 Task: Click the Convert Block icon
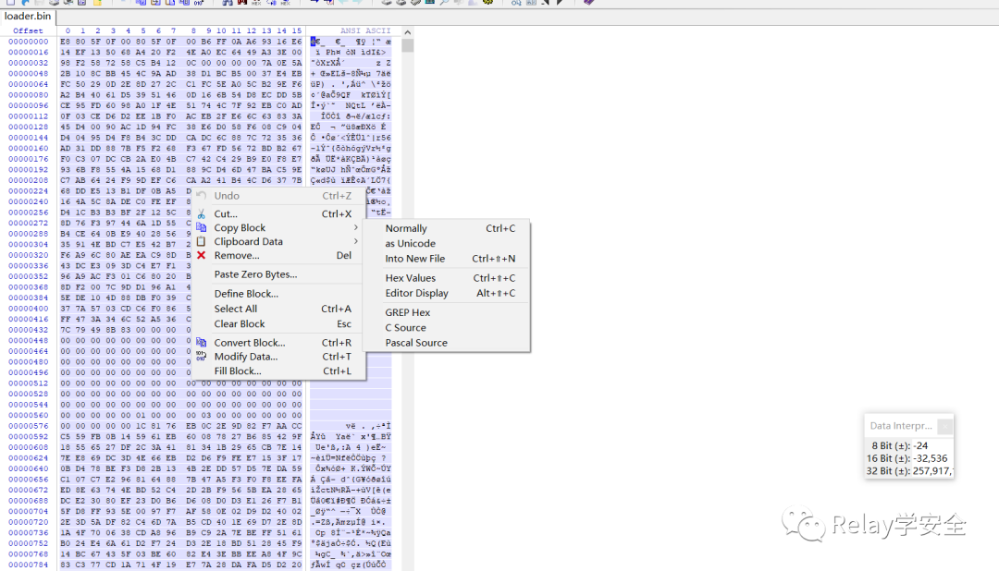tap(201, 343)
